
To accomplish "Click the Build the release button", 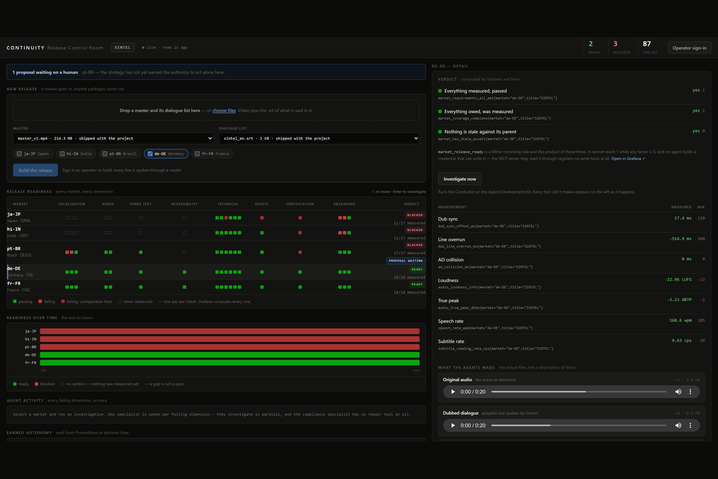I will [36, 170].
